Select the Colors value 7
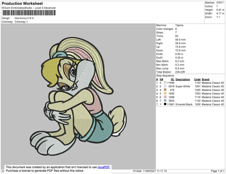 click(x=217, y=6)
